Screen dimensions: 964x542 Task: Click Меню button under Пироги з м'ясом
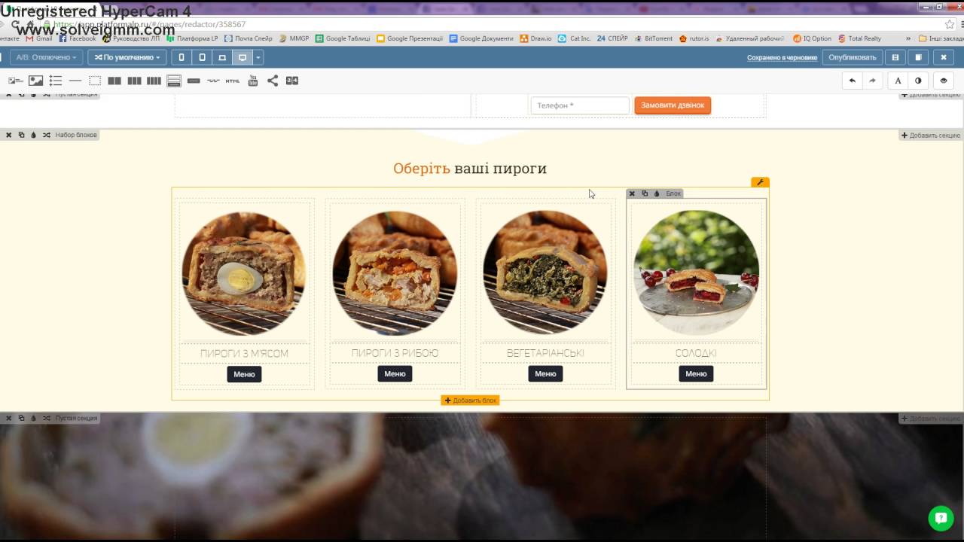click(244, 374)
